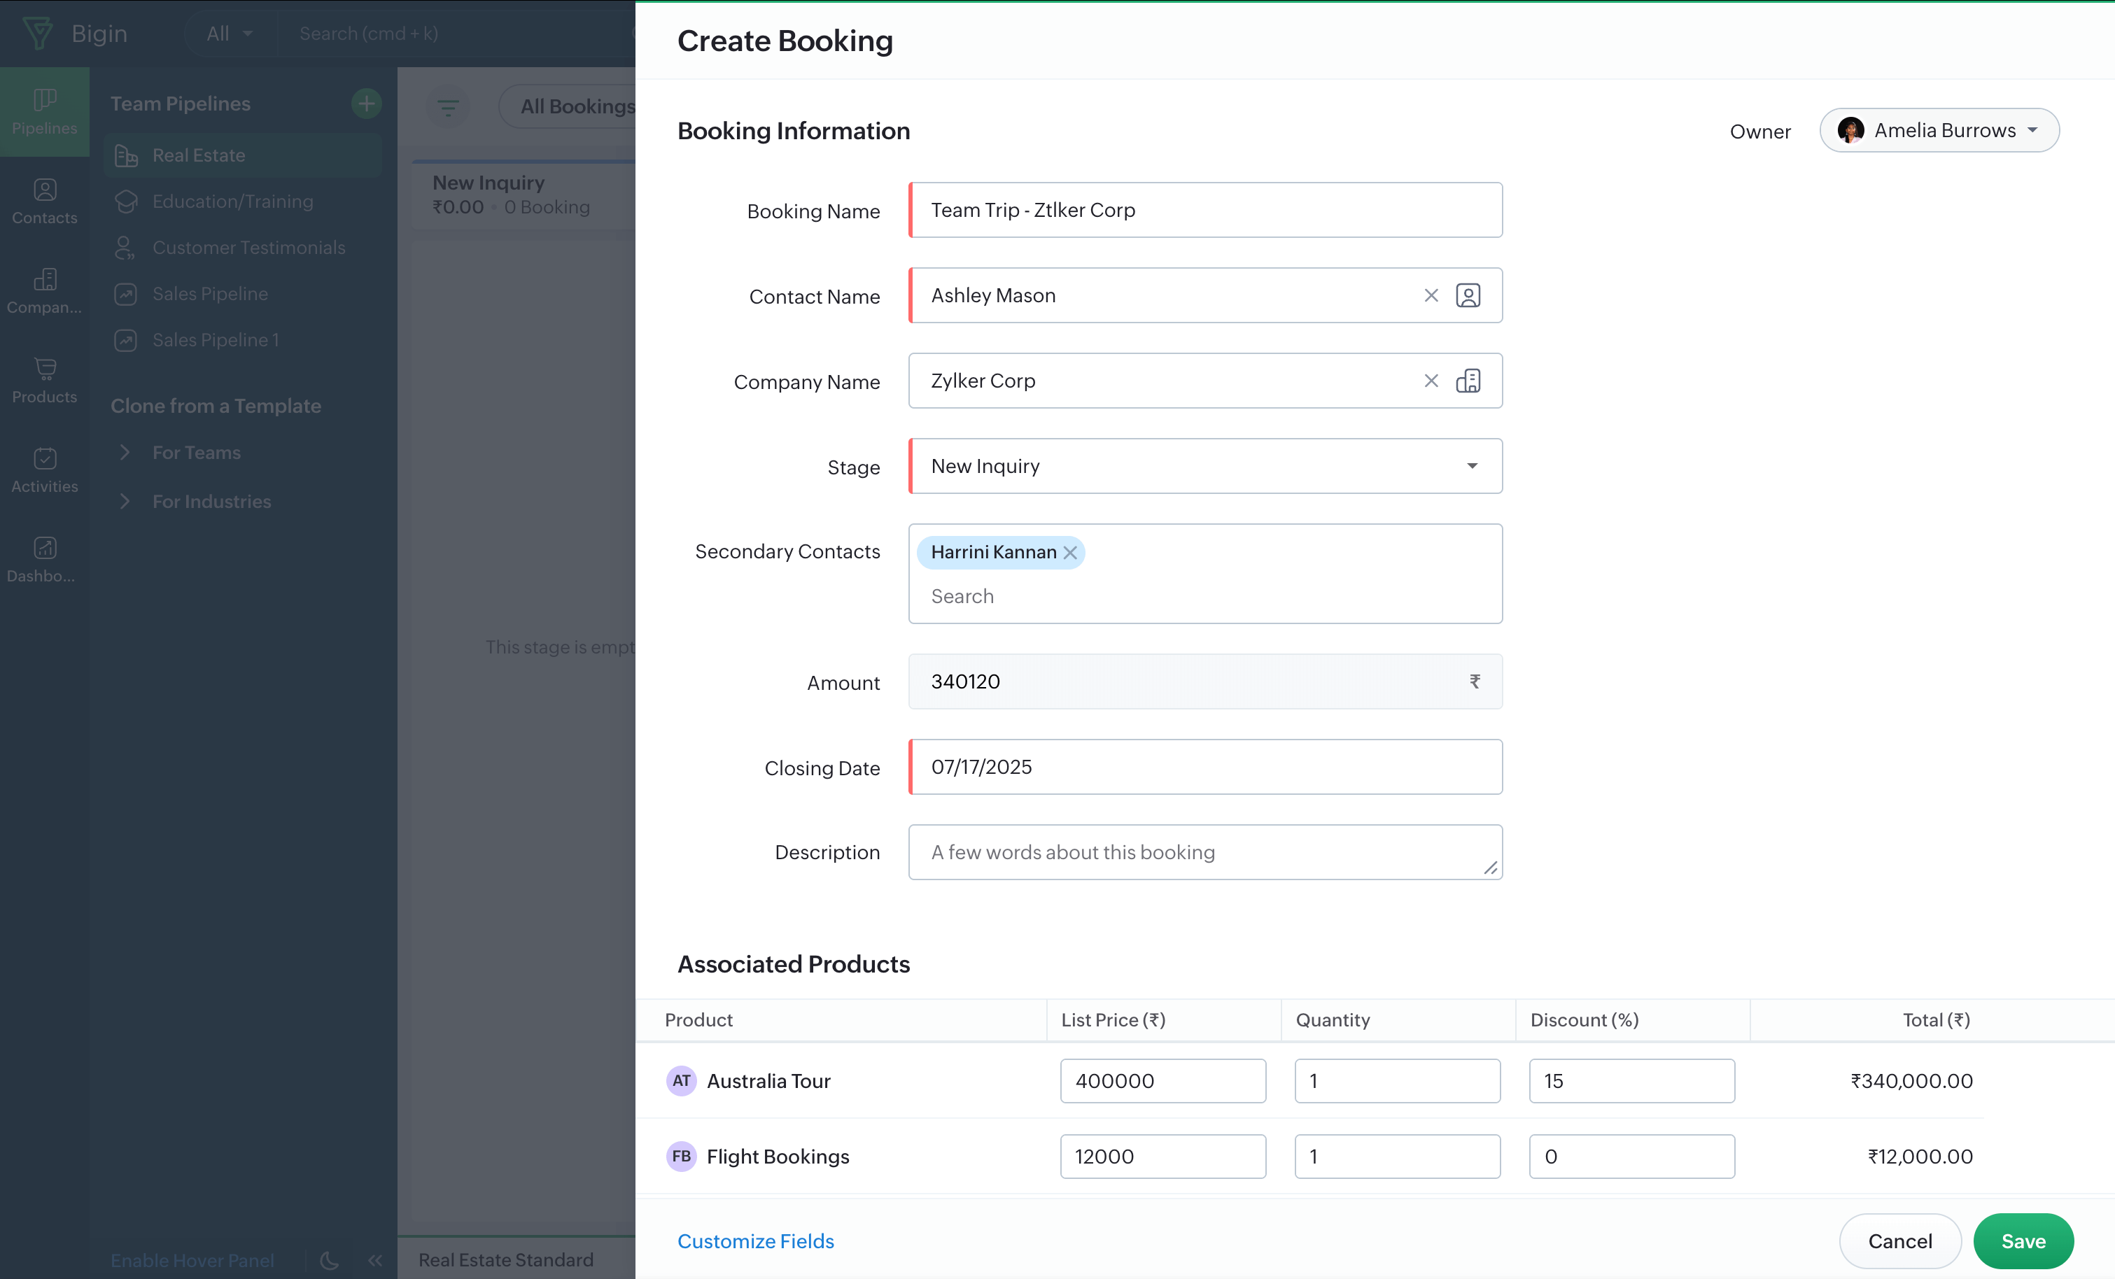
Task: Select Customer Testimonials pipeline
Action: (242, 248)
